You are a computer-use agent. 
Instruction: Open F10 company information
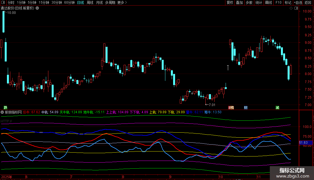click(278, 2)
